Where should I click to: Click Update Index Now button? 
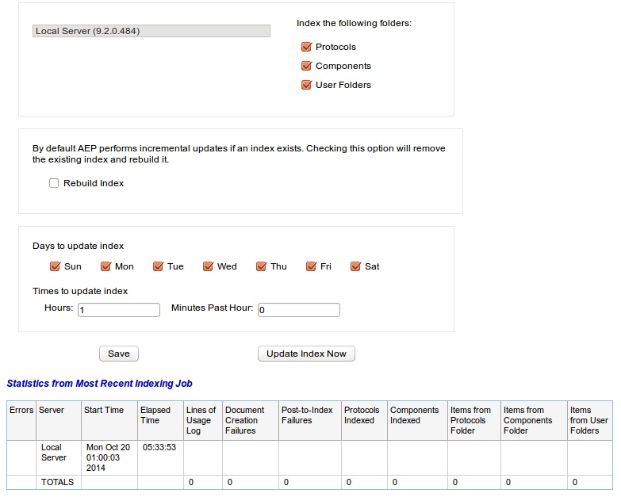pos(306,354)
